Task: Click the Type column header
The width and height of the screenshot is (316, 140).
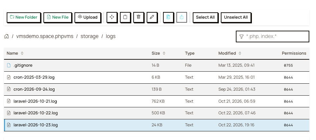Action: (190, 53)
